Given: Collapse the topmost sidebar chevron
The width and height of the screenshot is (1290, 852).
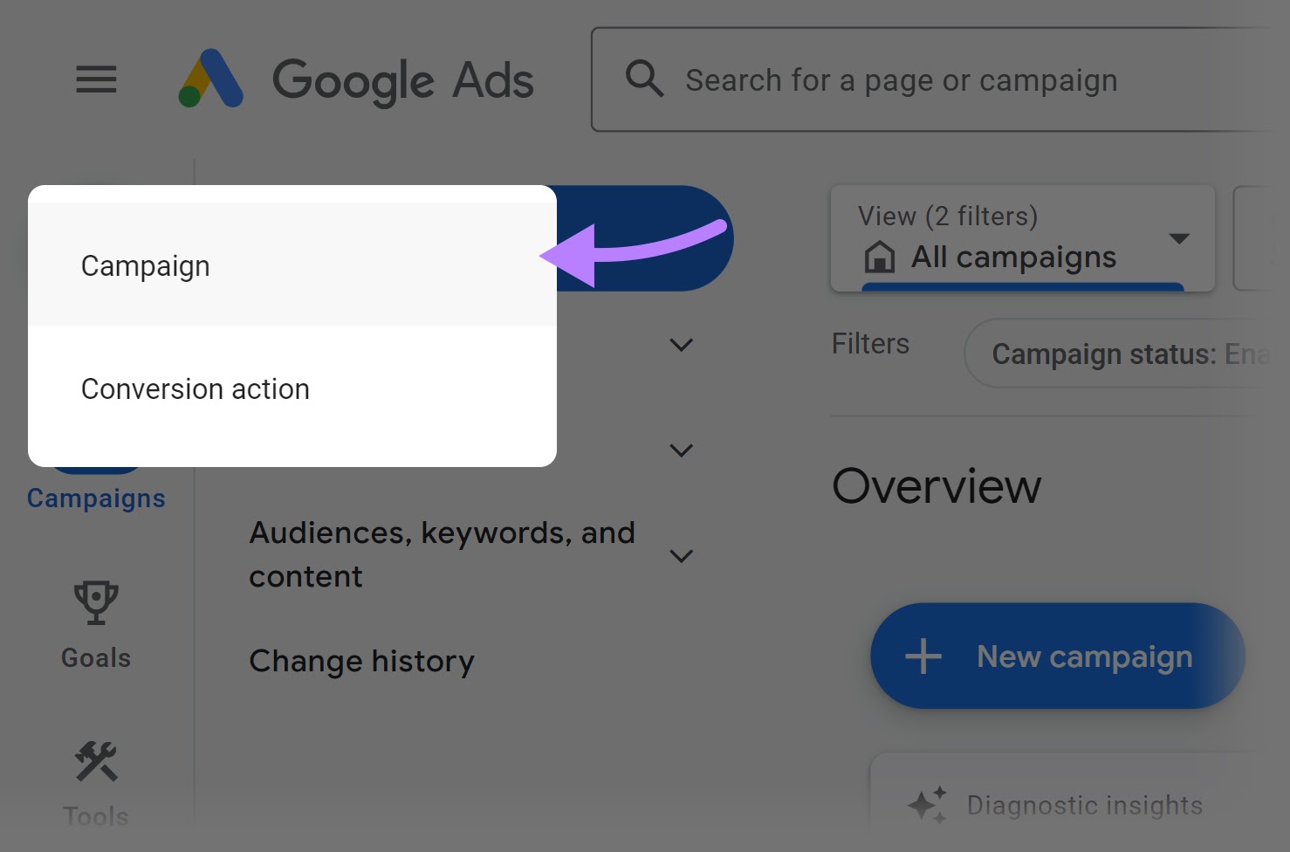Looking at the screenshot, I should click(682, 344).
